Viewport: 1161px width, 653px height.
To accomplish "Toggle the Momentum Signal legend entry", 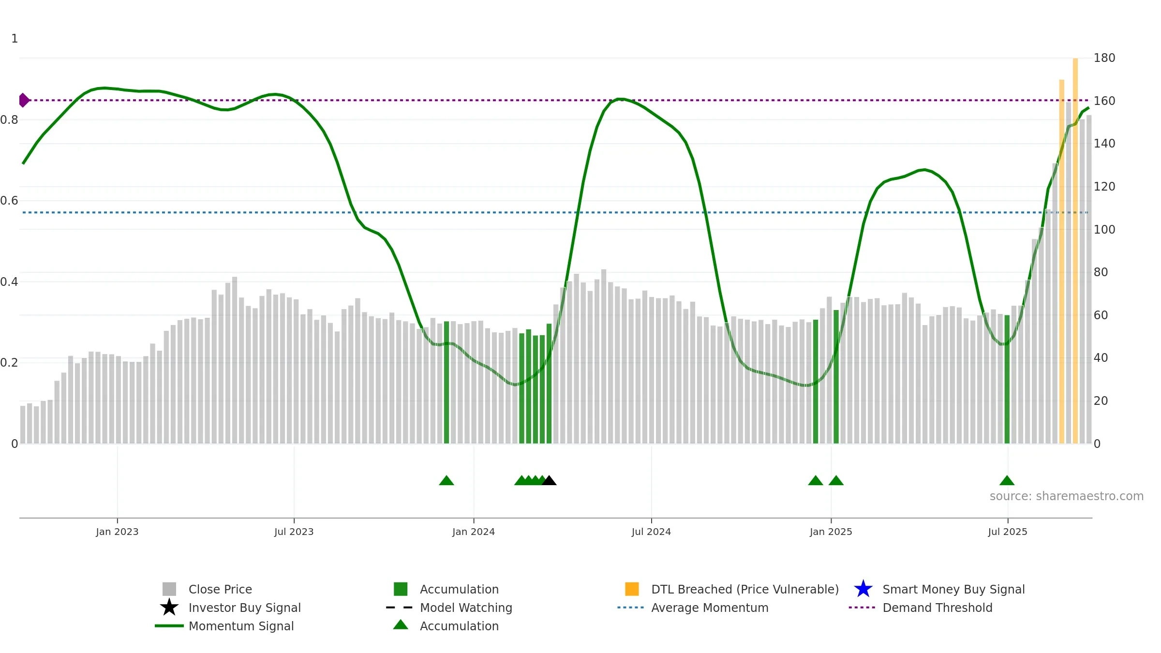I will 241,626.
